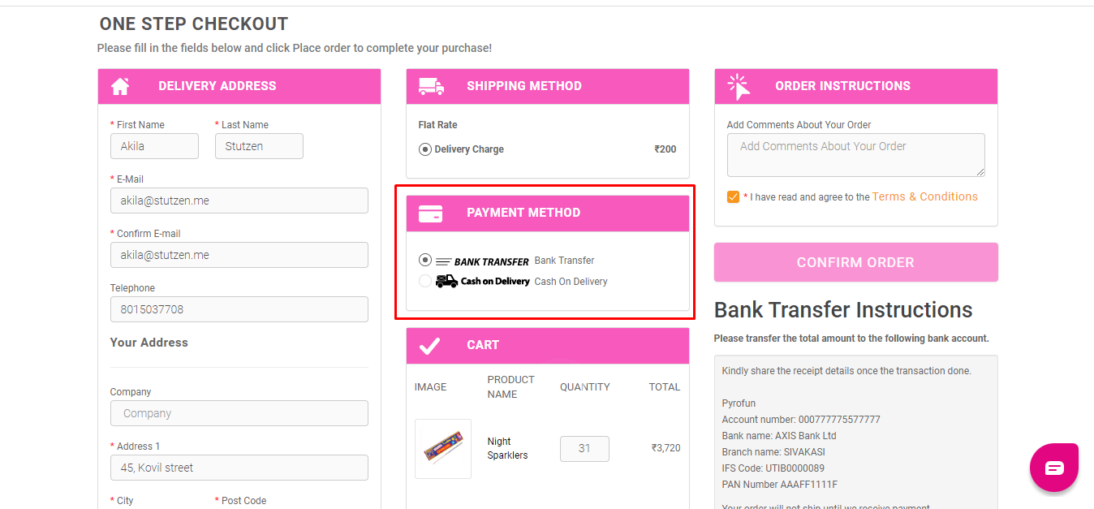This screenshot has width=1094, height=509.
Task: Open the pink chat widget bubble
Action: click(x=1053, y=468)
